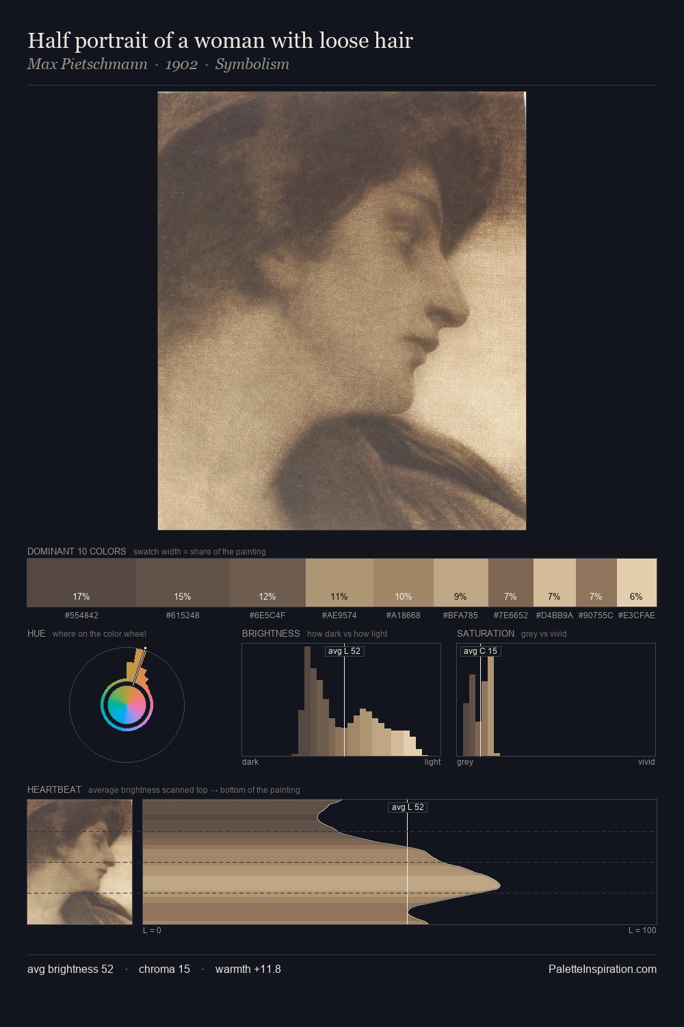Pick the #90755C swatch
Screen dimensions: 684x1027
[x=596, y=583]
